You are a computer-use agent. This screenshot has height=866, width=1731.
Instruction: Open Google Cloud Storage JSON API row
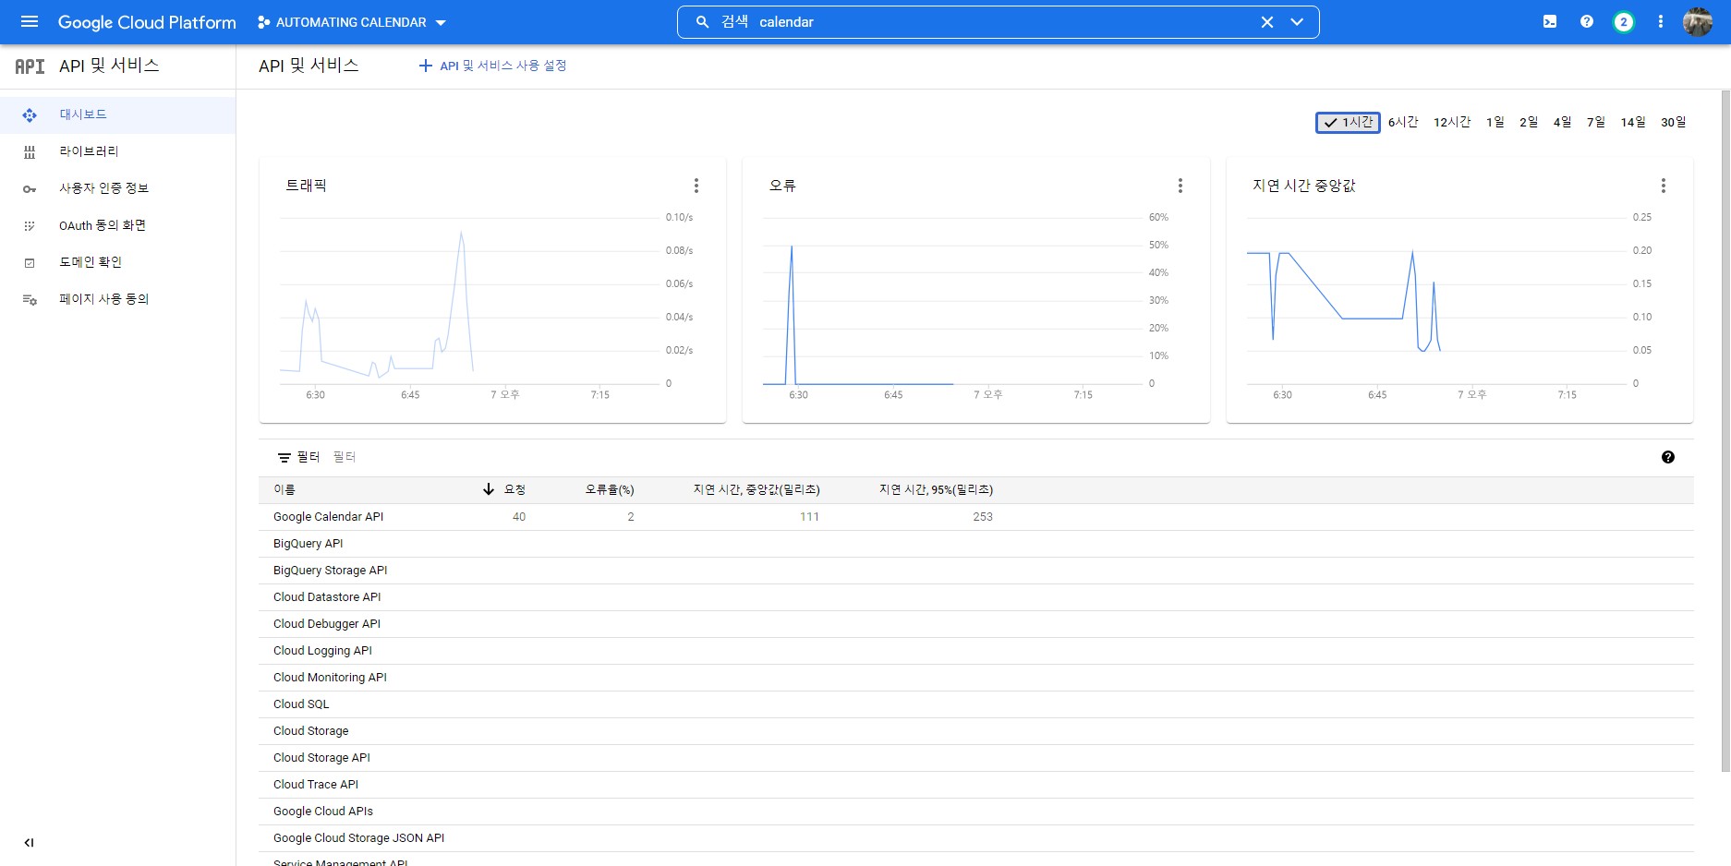click(x=976, y=838)
